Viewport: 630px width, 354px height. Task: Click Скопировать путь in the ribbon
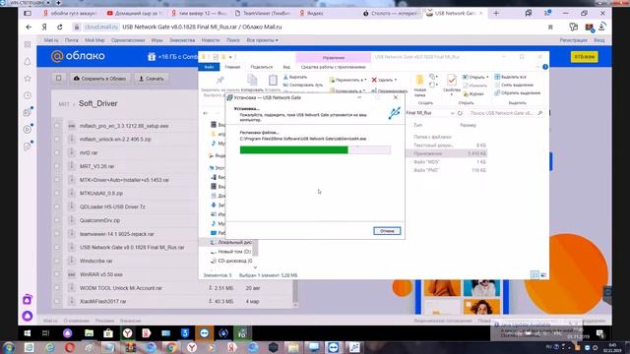tap(302, 86)
